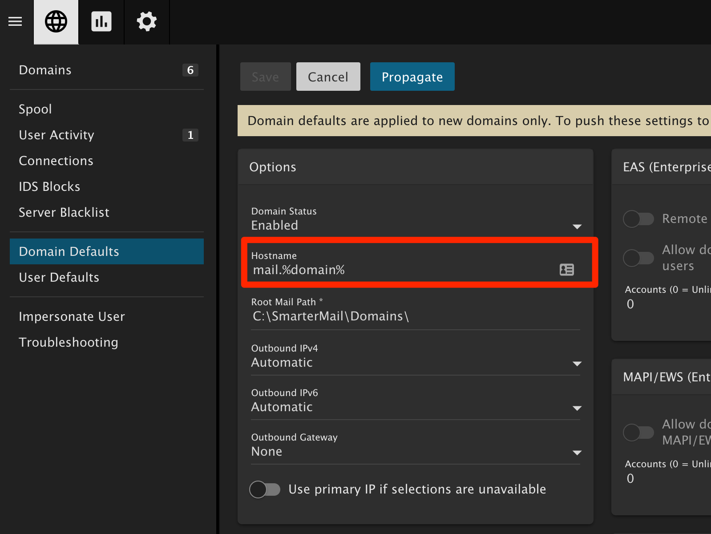The width and height of the screenshot is (711, 534).
Task: Toggle Use primary IP if selections unavailable
Action: (265, 489)
